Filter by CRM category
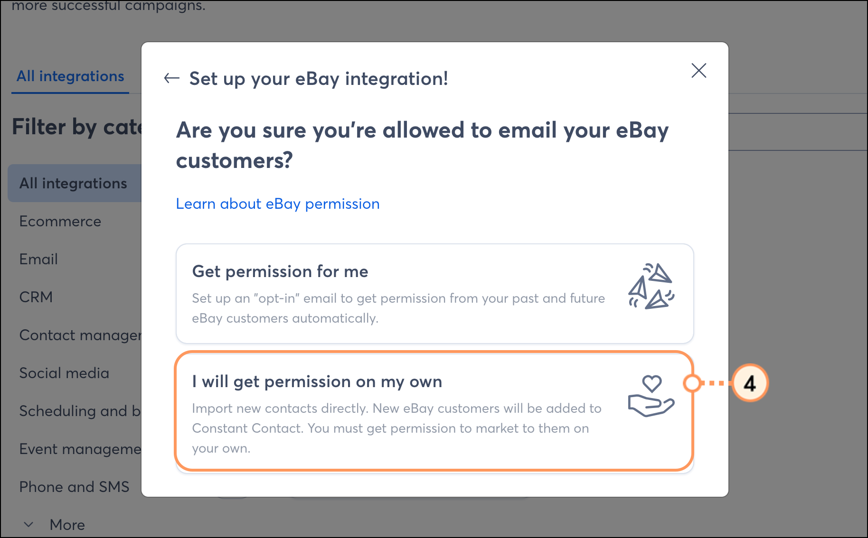This screenshot has width=868, height=538. click(36, 297)
